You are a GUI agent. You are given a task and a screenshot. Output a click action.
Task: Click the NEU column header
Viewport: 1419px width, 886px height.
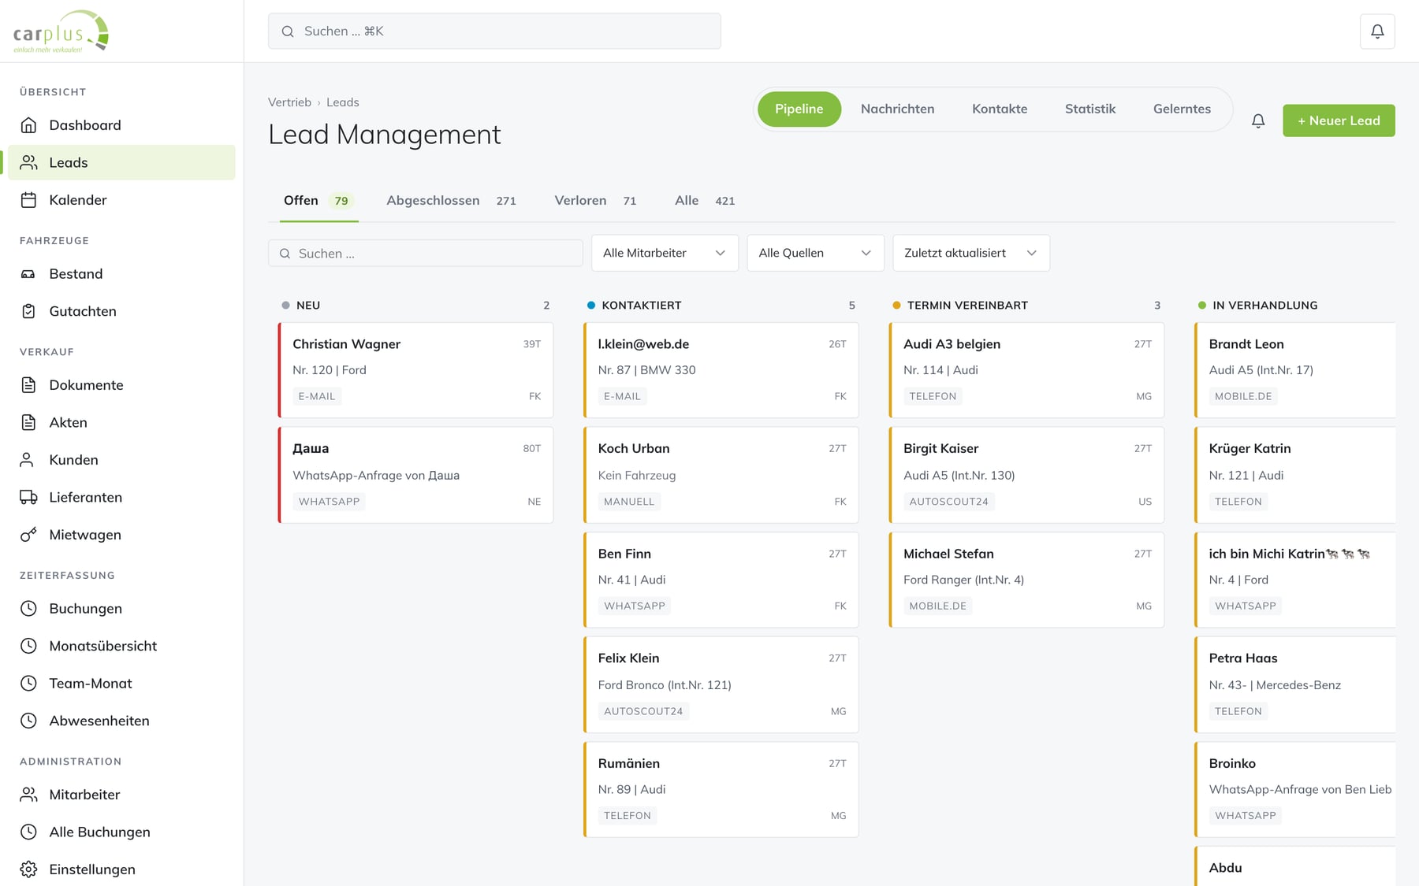tap(308, 306)
